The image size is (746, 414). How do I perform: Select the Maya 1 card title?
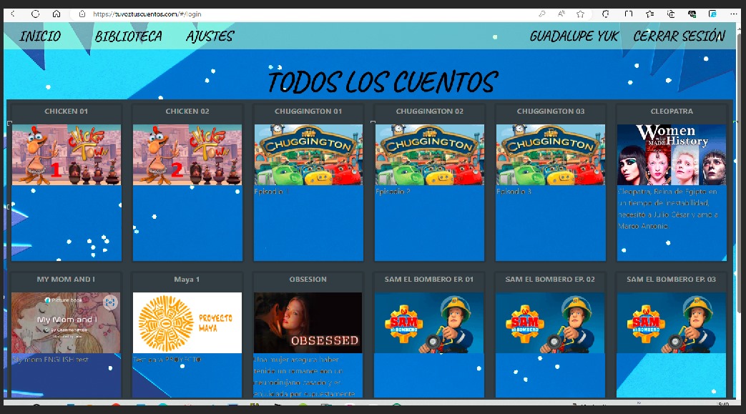tap(187, 280)
